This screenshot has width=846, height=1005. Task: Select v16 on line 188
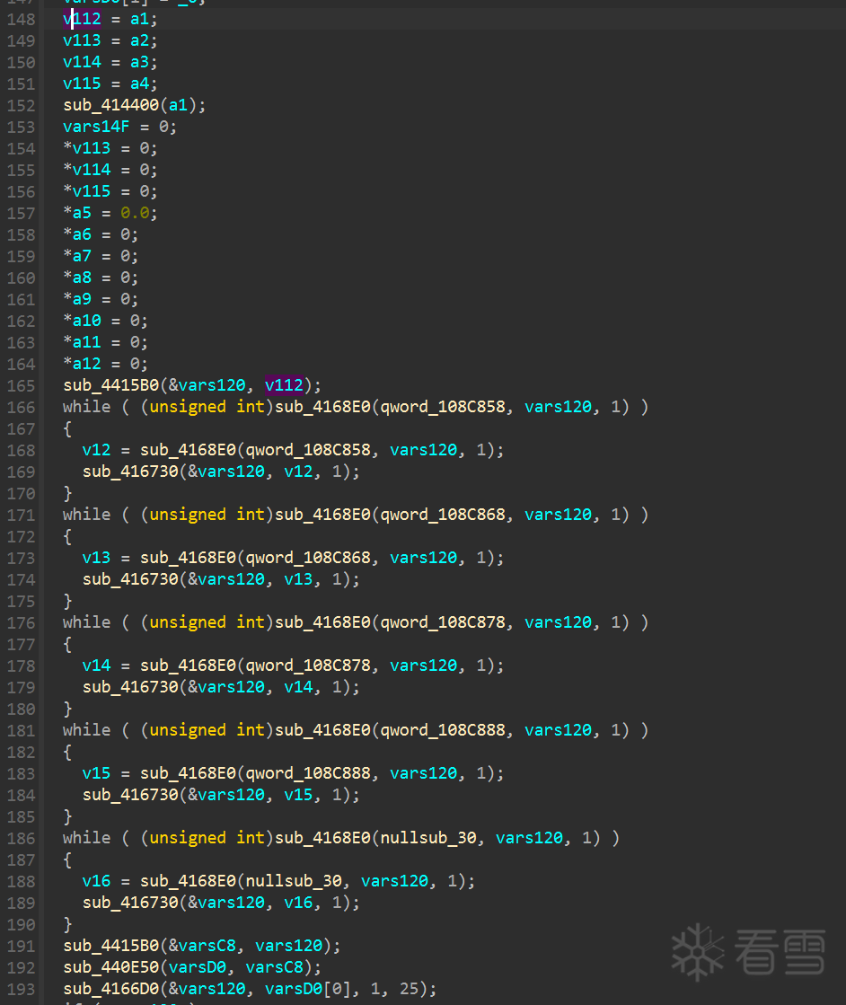point(96,881)
